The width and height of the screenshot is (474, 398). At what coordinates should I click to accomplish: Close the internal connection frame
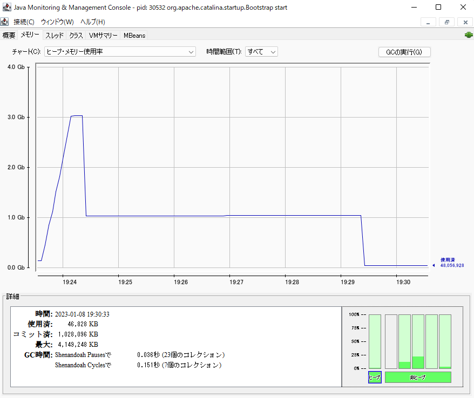click(x=465, y=22)
